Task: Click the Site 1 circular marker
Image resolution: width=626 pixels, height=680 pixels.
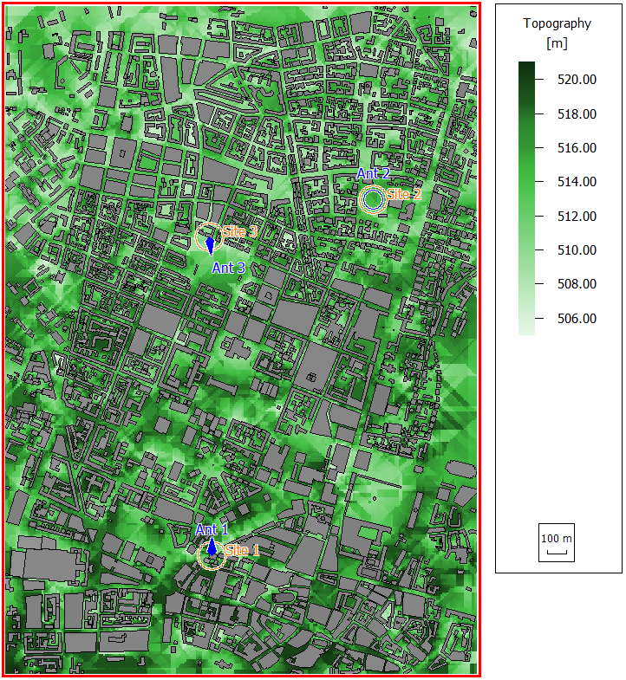Action: coord(211,556)
